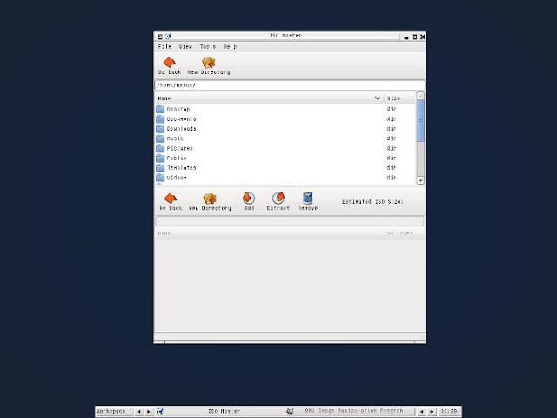The height and width of the screenshot is (418, 557).
Task: Select the Desktop folder icon
Action: 160,109
